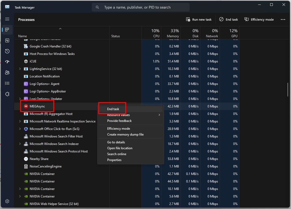The image size is (291, 209).
Task: Click the Task Manager app icon in title bar
Action: click(x=7, y=7)
